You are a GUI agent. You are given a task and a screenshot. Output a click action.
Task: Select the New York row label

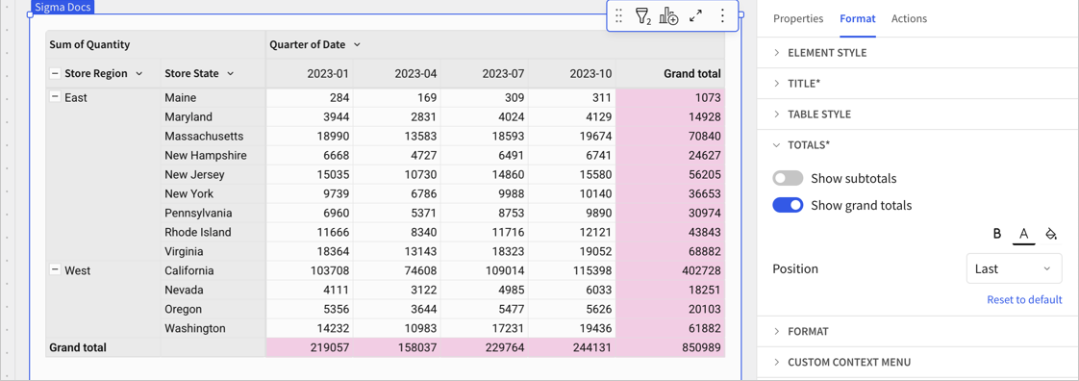point(188,194)
